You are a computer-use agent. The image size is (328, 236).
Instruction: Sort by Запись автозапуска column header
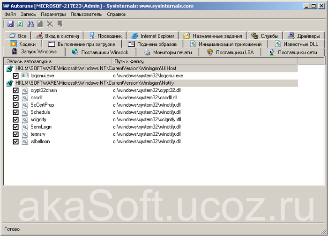(58, 61)
